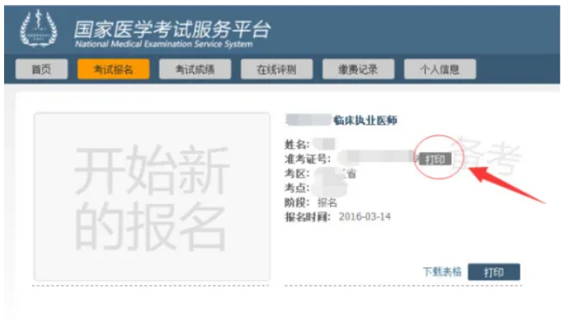Switch to the 考试成绩 tab

point(195,69)
